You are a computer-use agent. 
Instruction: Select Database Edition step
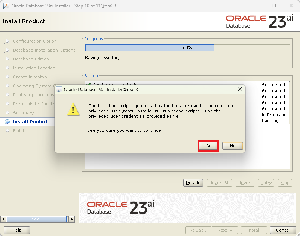click(x=31, y=59)
